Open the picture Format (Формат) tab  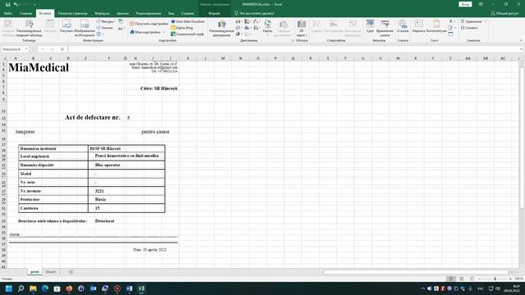tap(214, 13)
